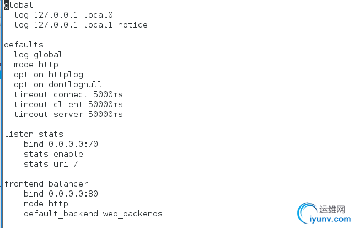Screen dimensions: 354x228
Task: Click the 'listen stats' section header
Action: 34,134
